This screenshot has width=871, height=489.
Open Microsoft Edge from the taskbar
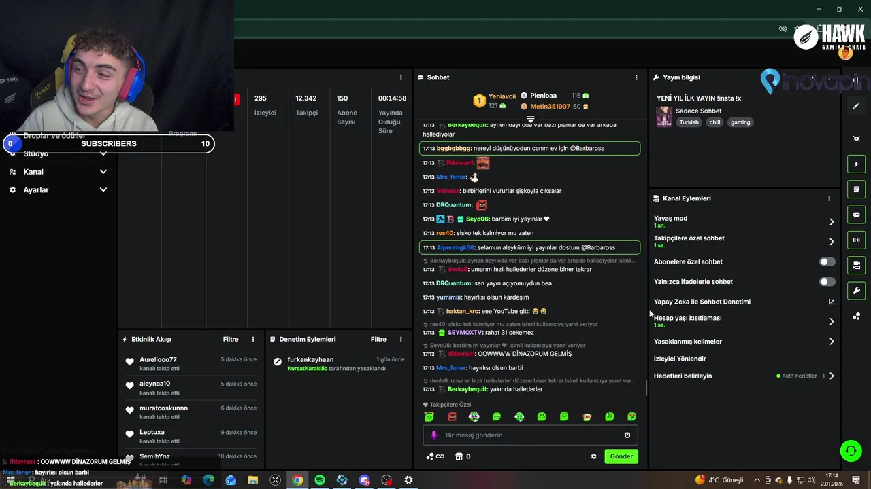(208, 480)
